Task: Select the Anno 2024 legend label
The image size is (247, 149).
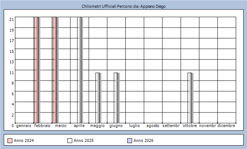Action: [24, 140]
